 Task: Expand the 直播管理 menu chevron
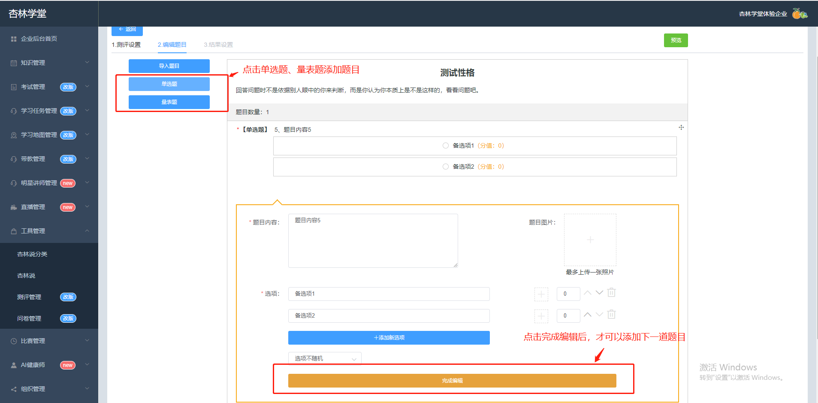point(87,207)
